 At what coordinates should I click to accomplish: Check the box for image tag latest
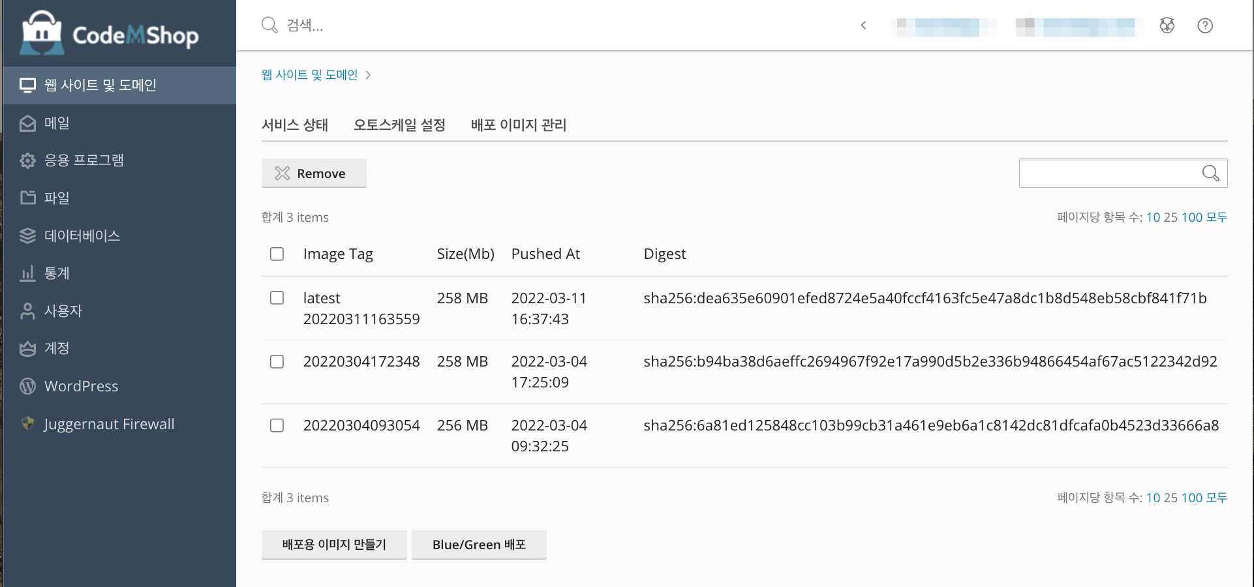[x=277, y=298]
